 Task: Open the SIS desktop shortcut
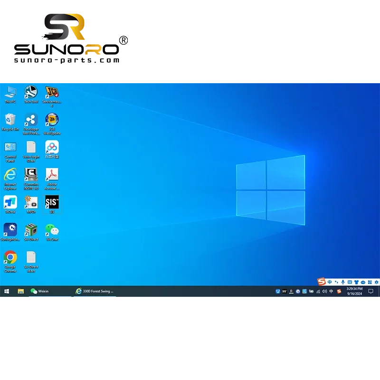coord(52,205)
